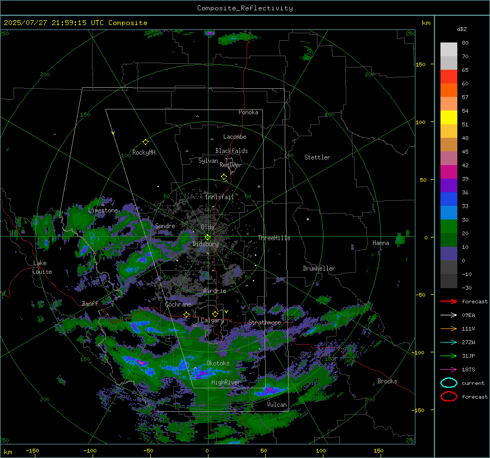Click the Sylvan label

209,161
